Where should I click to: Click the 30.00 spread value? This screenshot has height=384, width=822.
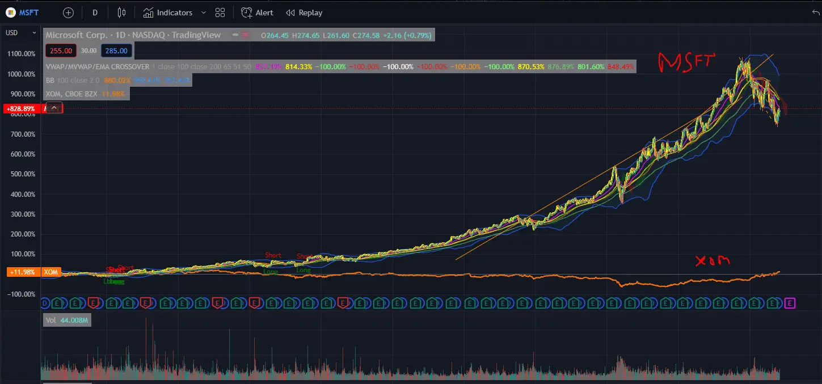88,50
